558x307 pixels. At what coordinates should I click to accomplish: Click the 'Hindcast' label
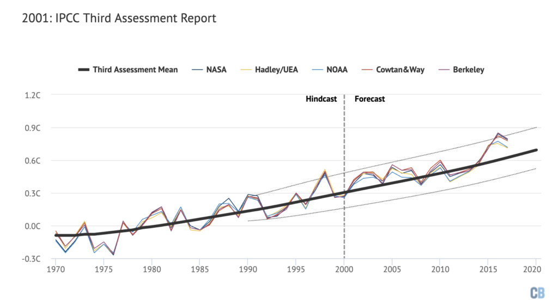321,99
